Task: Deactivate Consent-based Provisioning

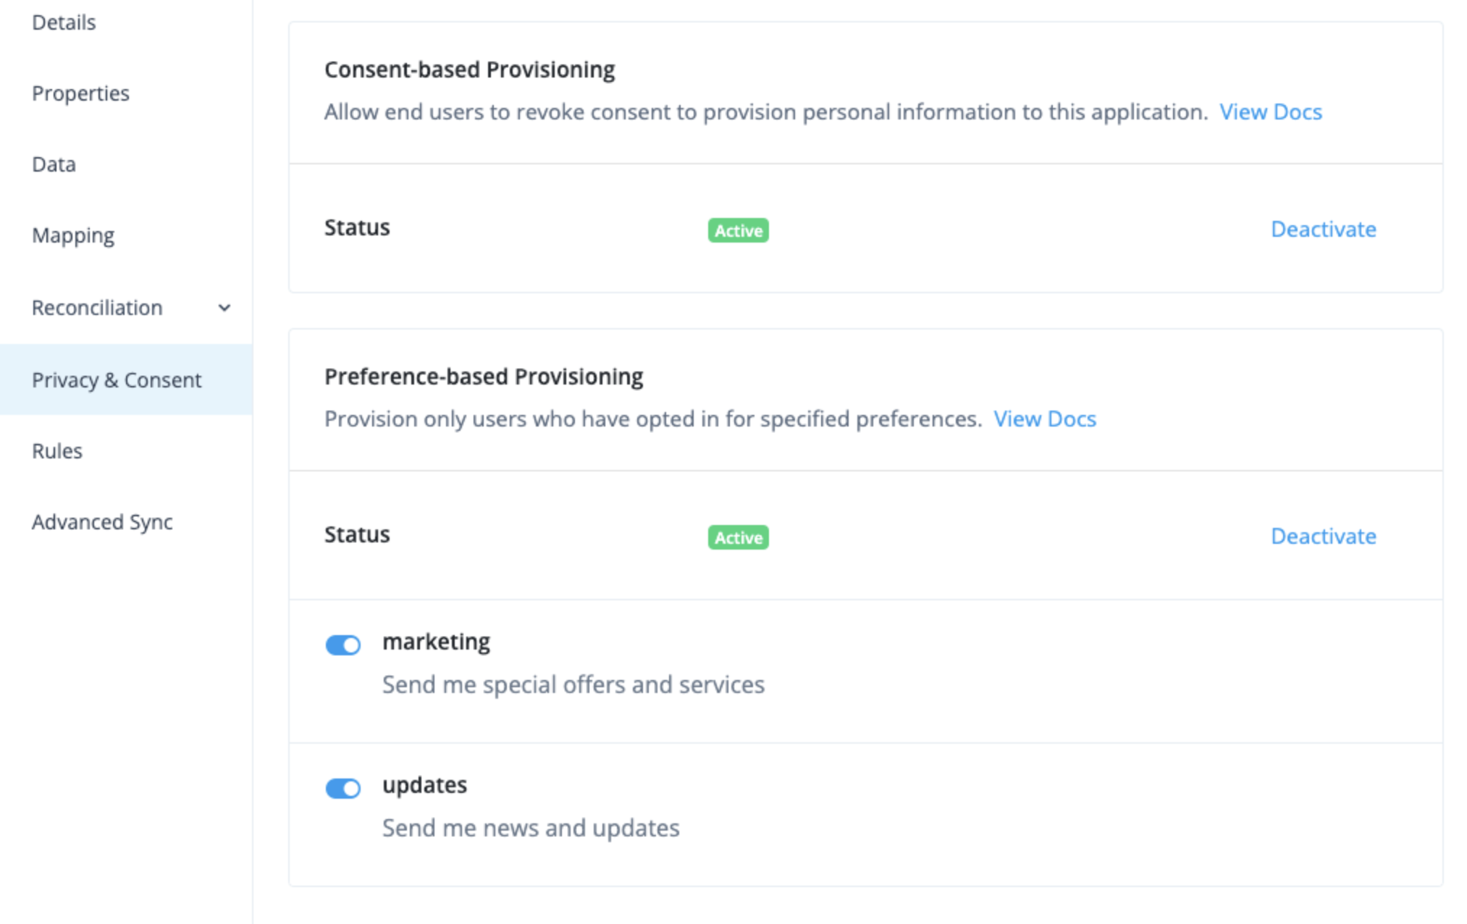Action: pos(1323,229)
